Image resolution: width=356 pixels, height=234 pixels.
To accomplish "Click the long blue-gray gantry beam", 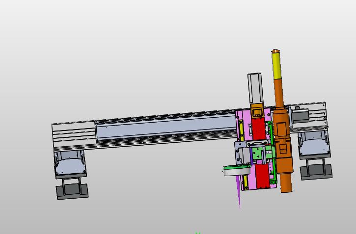I will point(166,129).
